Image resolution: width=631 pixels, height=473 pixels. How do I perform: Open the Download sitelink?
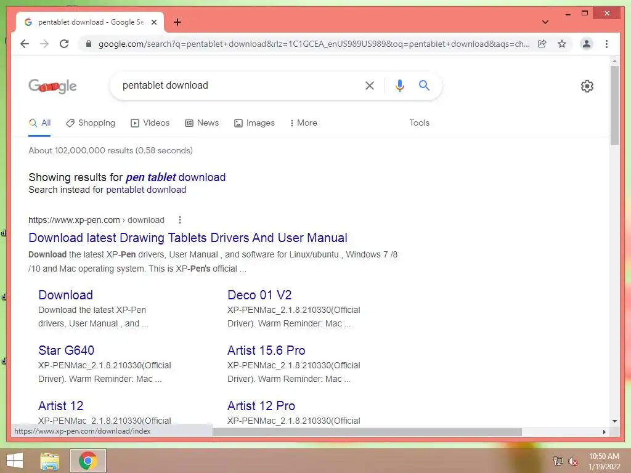(x=65, y=295)
